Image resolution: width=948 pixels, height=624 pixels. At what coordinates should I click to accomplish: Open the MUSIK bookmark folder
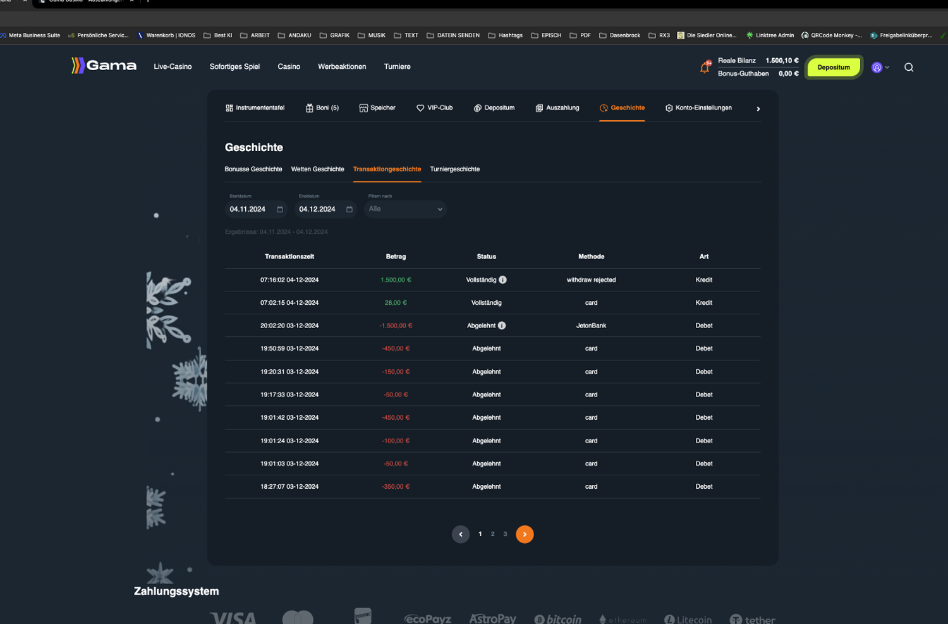click(x=372, y=35)
